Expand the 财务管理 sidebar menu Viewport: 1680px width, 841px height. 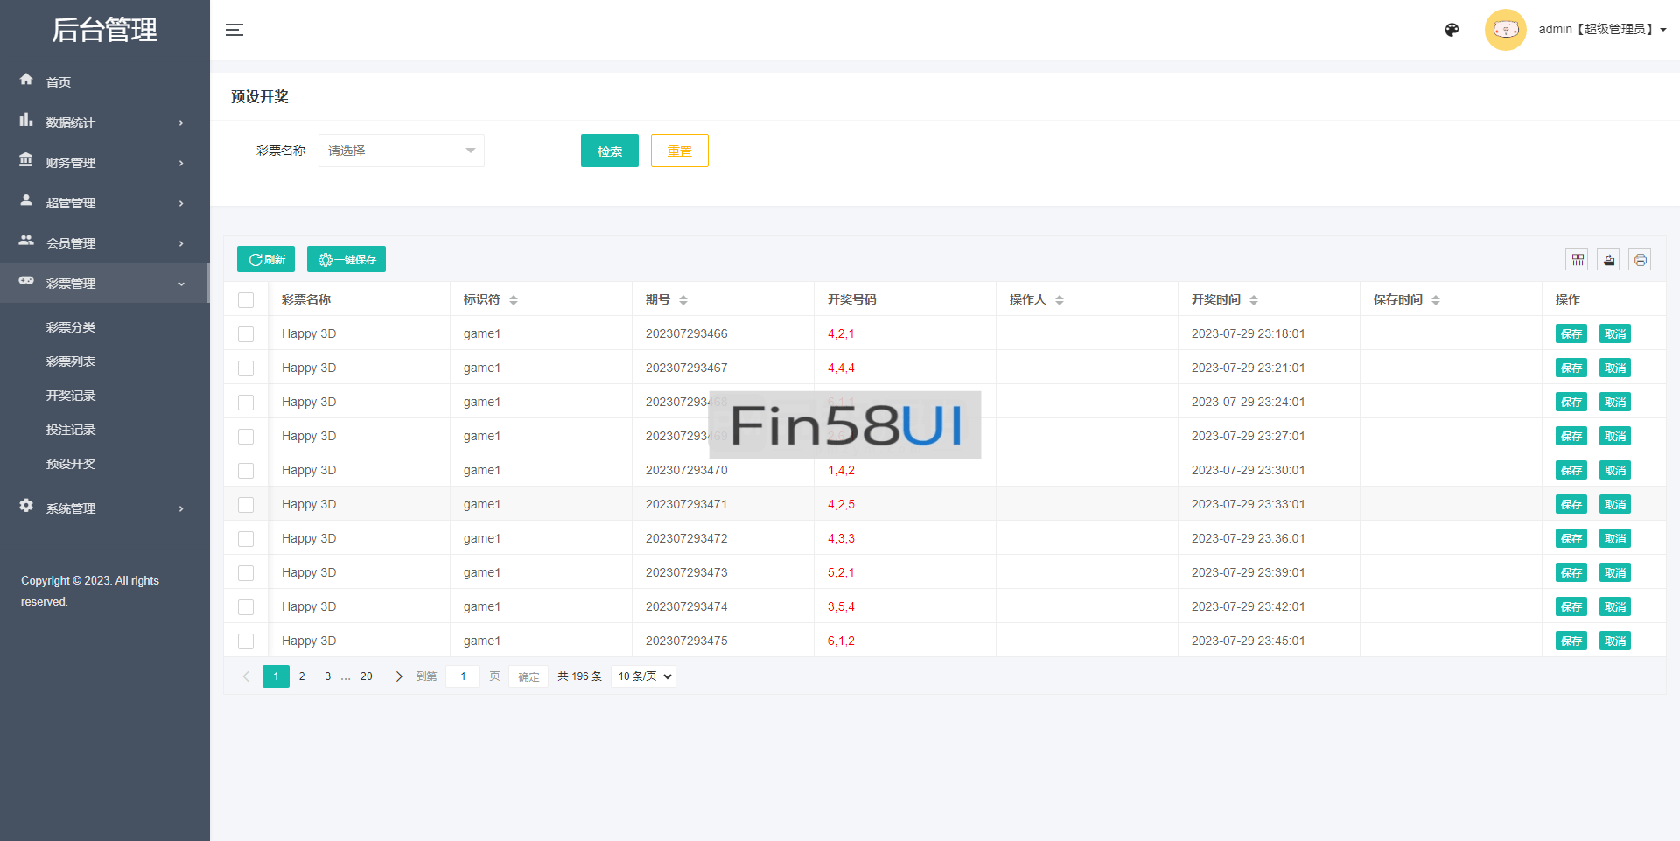(103, 163)
